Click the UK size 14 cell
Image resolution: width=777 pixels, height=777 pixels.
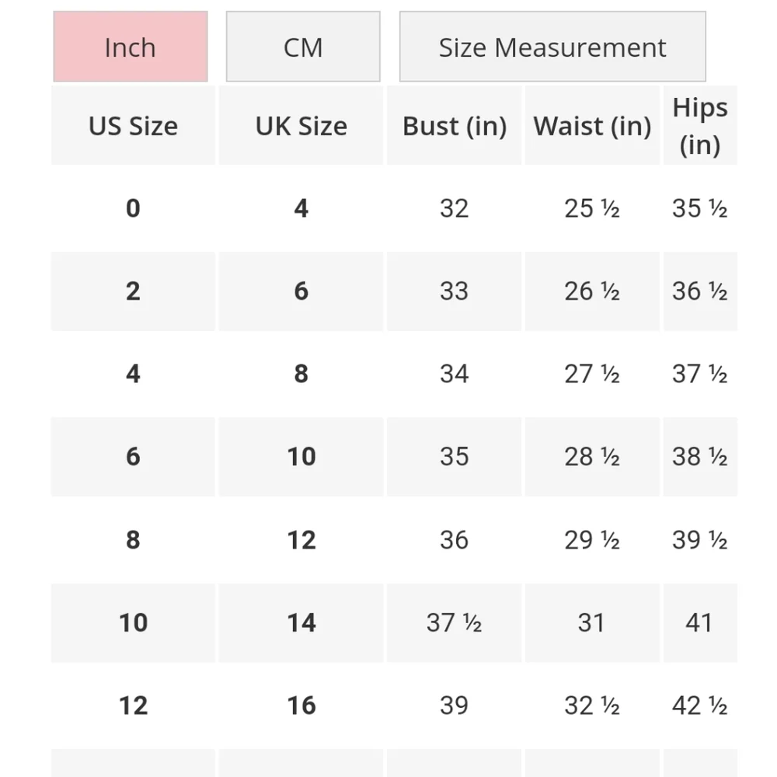coord(301,622)
